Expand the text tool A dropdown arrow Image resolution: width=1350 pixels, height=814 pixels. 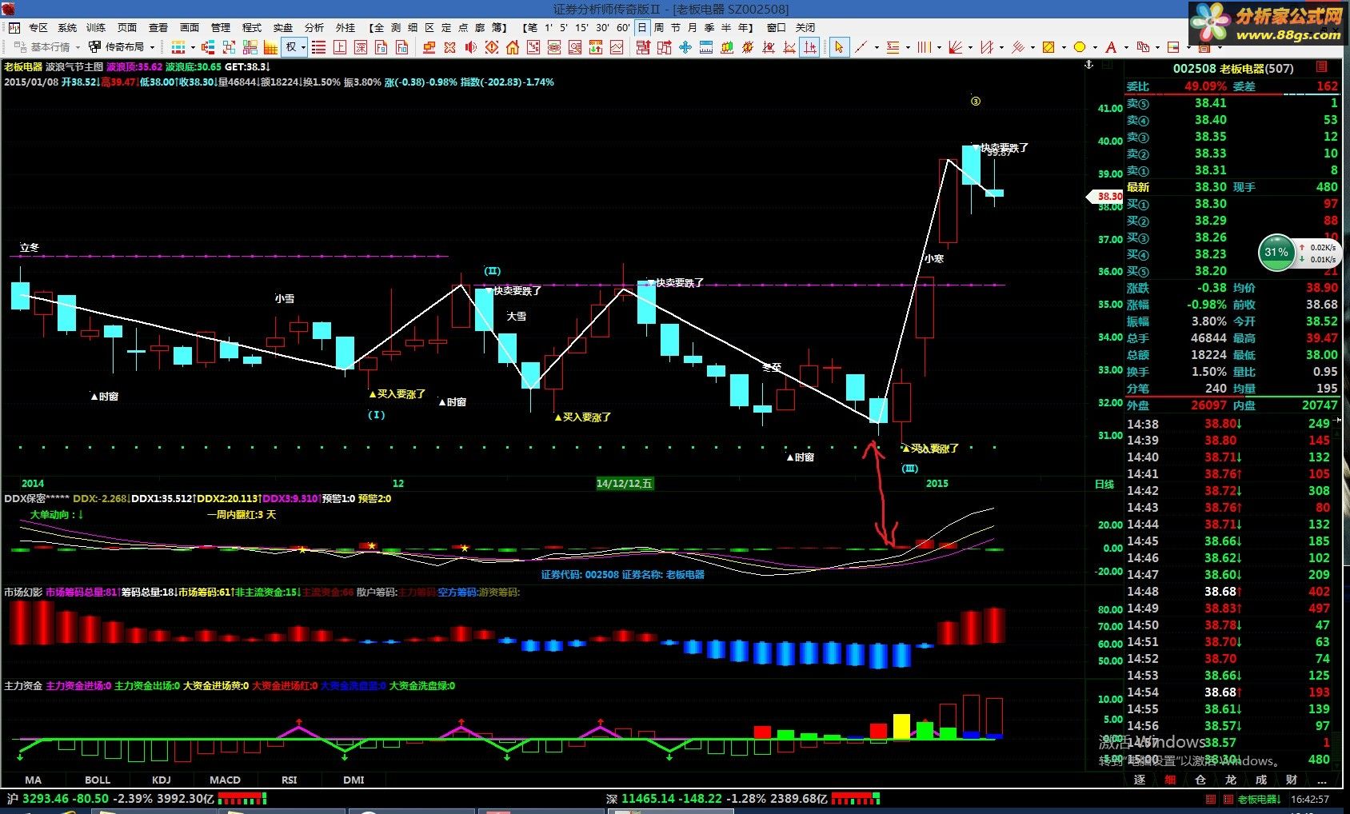pyautogui.click(x=1127, y=47)
